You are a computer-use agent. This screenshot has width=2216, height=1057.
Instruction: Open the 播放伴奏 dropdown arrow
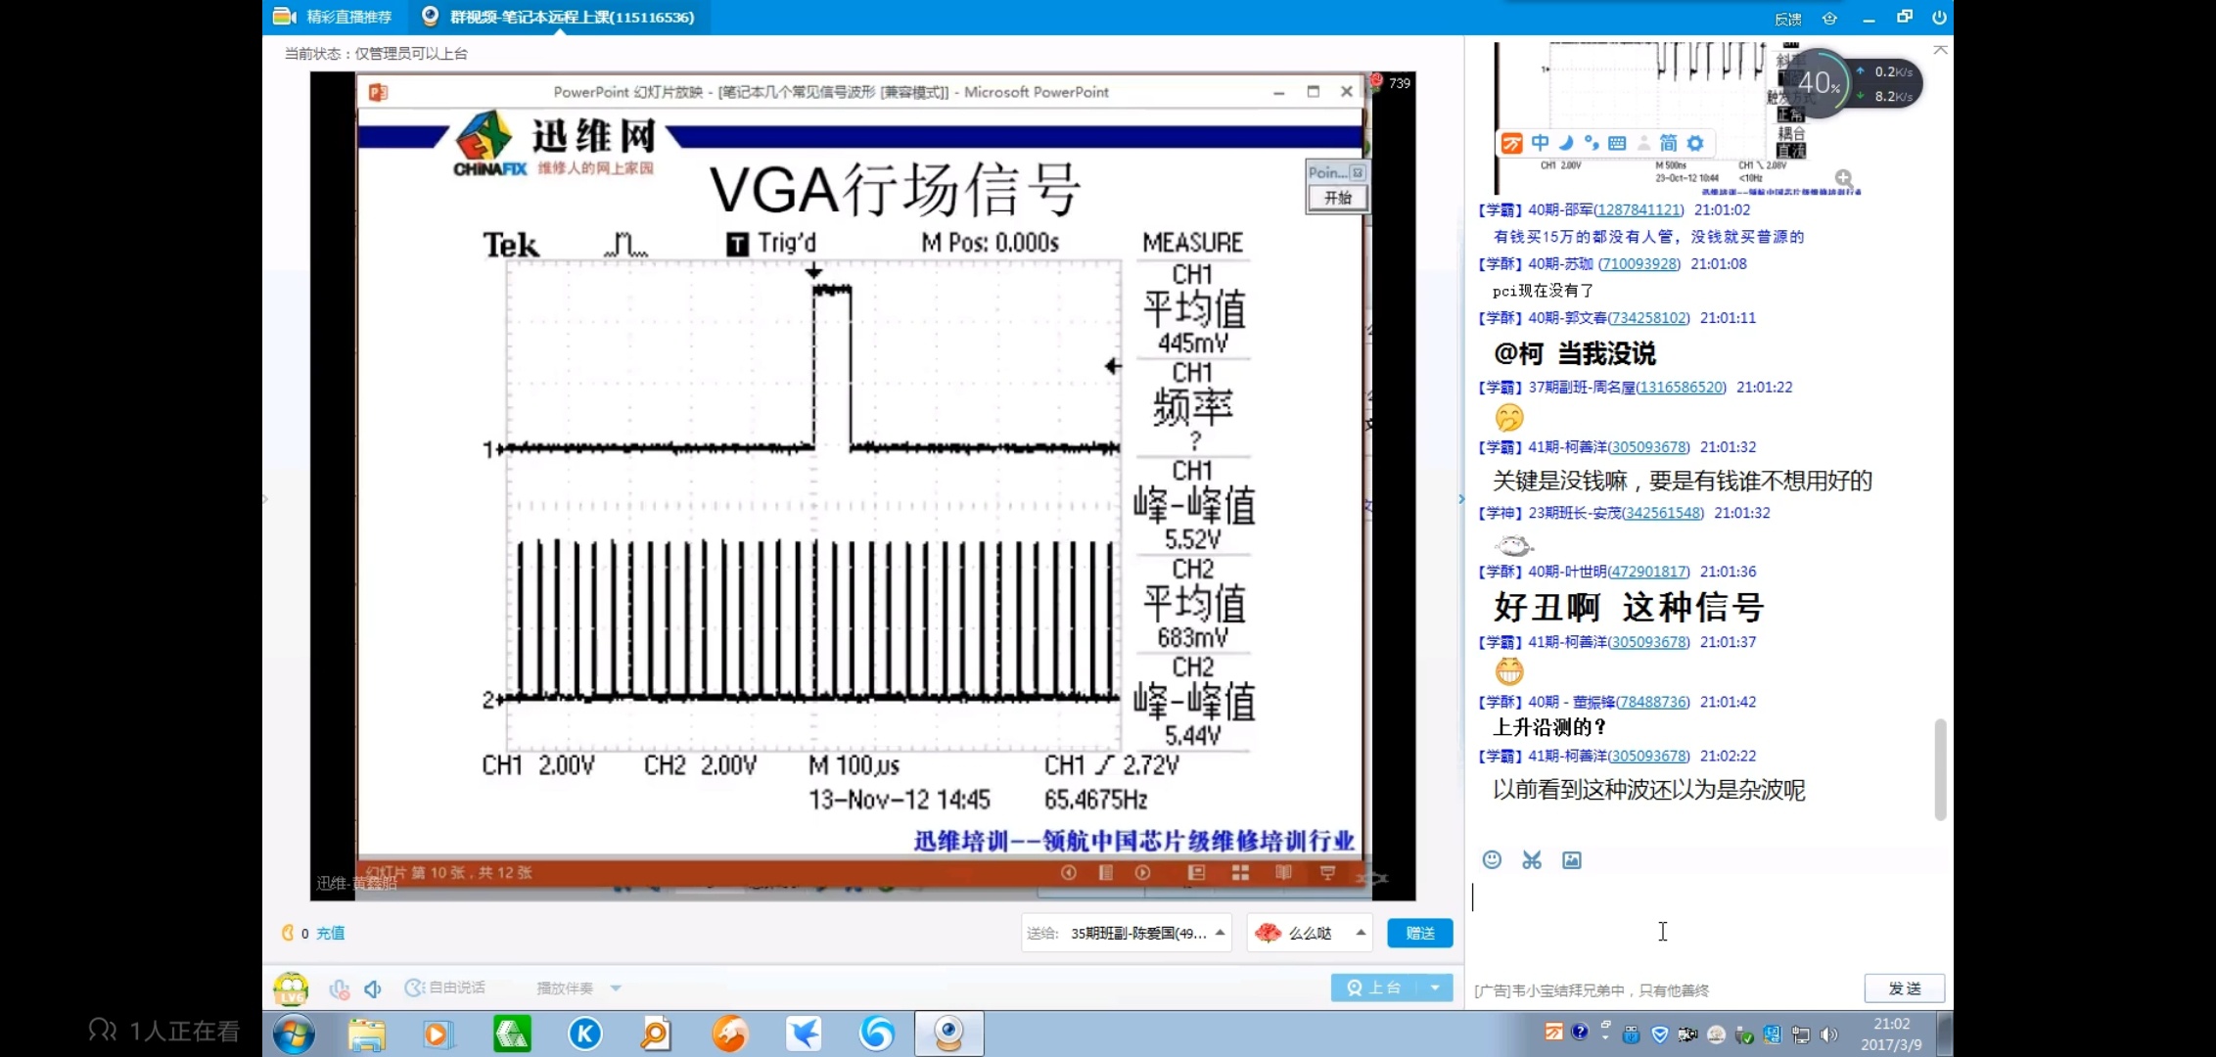[616, 988]
